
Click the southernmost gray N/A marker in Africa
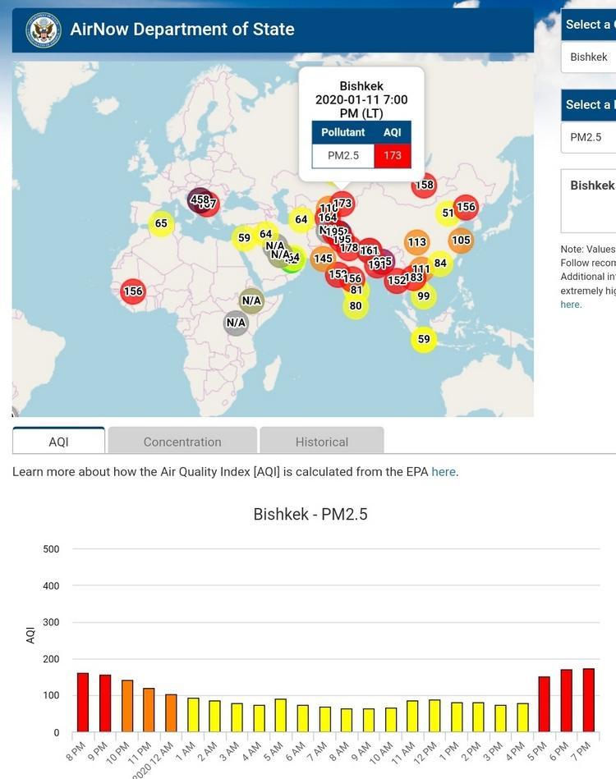click(236, 323)
